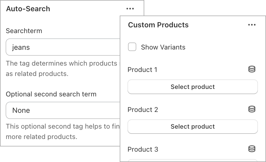Open the Optional second search term None field

(x=63, y=110)
